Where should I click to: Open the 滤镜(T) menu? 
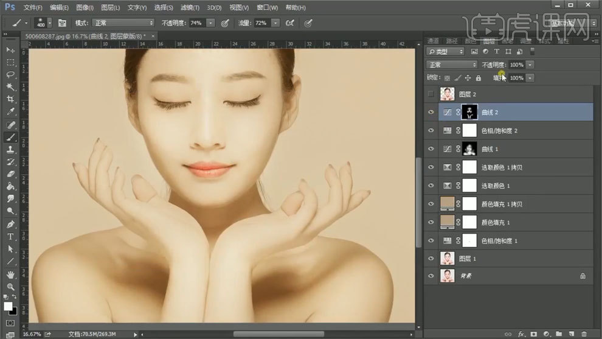tap(189, 7)
